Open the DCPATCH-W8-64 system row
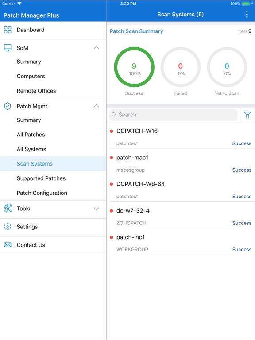Screen dimensions: 255x340 tap(181, 189)
